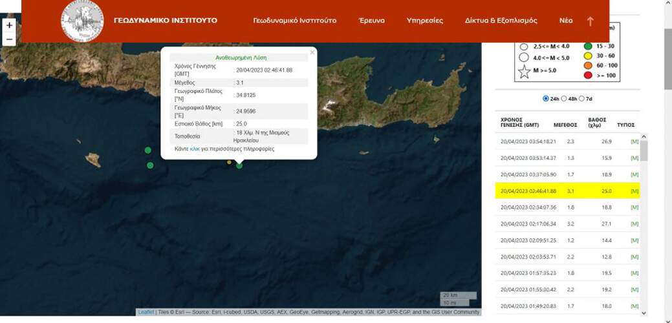Expand the Δίκτυα & Εξοπλισμός menu
This screenshot has height=323, width=672.
501,21
